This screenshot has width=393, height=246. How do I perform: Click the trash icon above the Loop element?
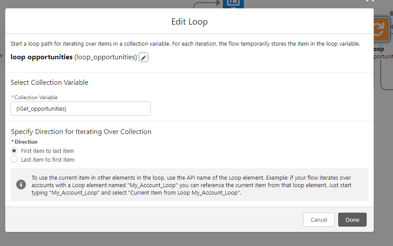[x=391, y=14]
